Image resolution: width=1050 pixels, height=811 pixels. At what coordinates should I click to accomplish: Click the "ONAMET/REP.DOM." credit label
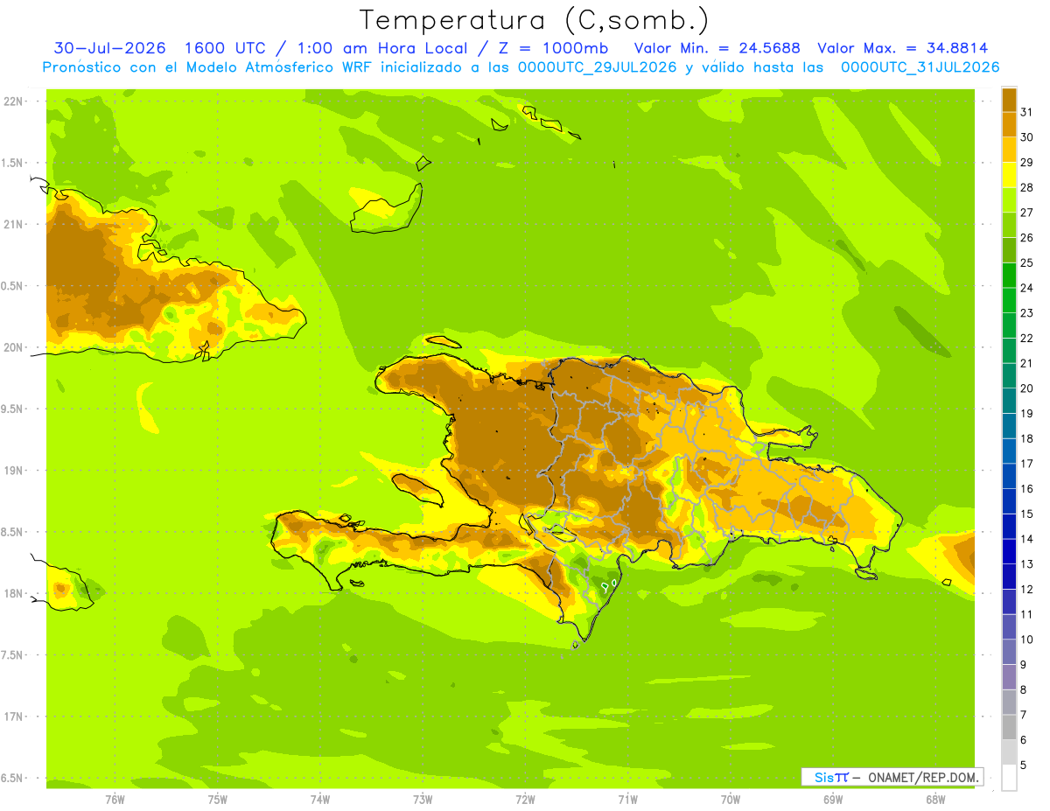point(924,777)
